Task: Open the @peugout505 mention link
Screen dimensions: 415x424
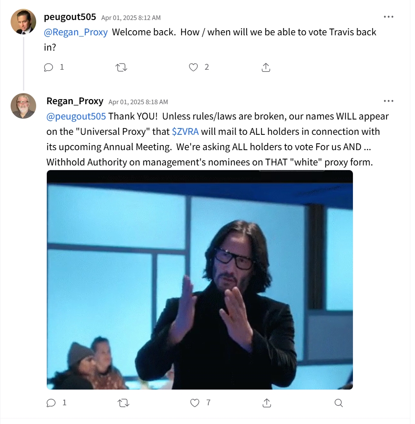Action: pyautogui.click(x=76, y=116)
